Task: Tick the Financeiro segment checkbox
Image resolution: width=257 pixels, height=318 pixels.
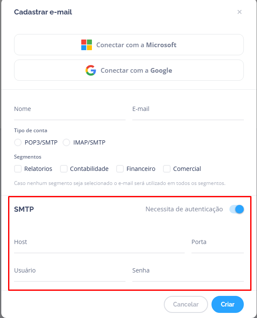Action: (120, 169)
